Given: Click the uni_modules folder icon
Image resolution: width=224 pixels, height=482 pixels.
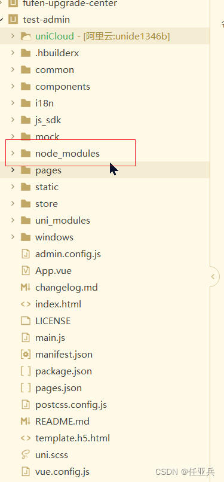Looking at the screenshot, I should click(x=26, y=221).
